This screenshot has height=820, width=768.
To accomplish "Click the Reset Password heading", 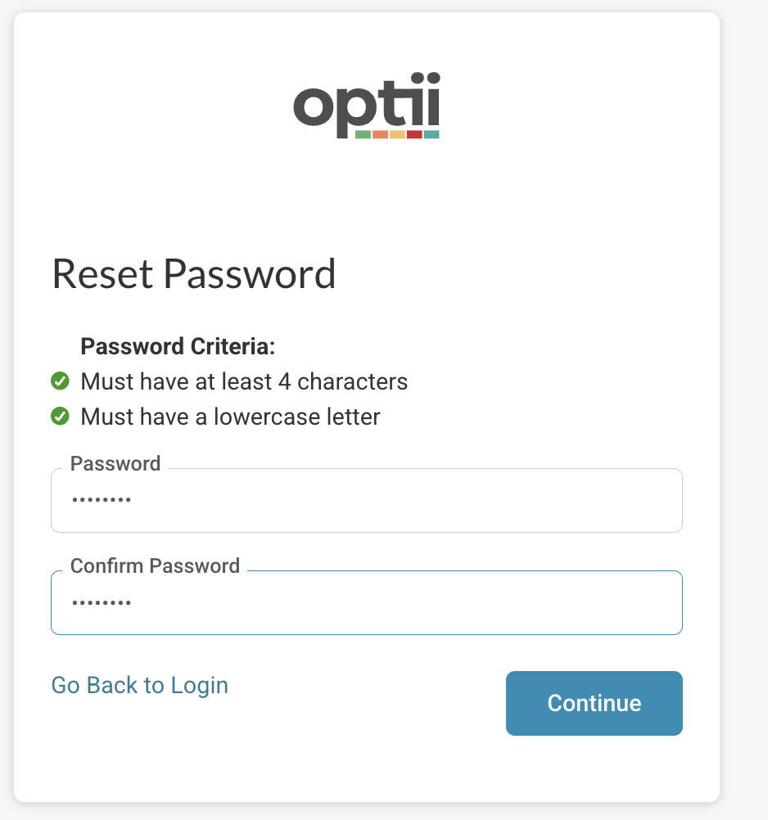I will pyautogui.click(x=193, y=274).
